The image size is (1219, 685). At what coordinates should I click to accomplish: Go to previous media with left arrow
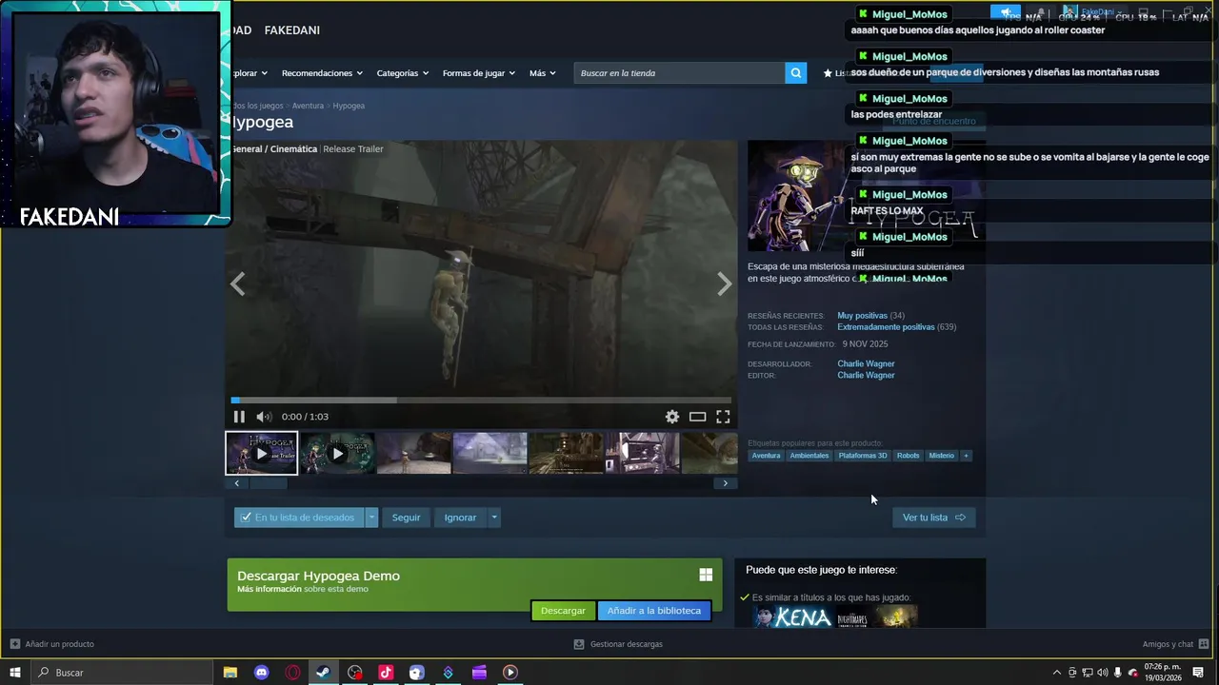point(237,284)
